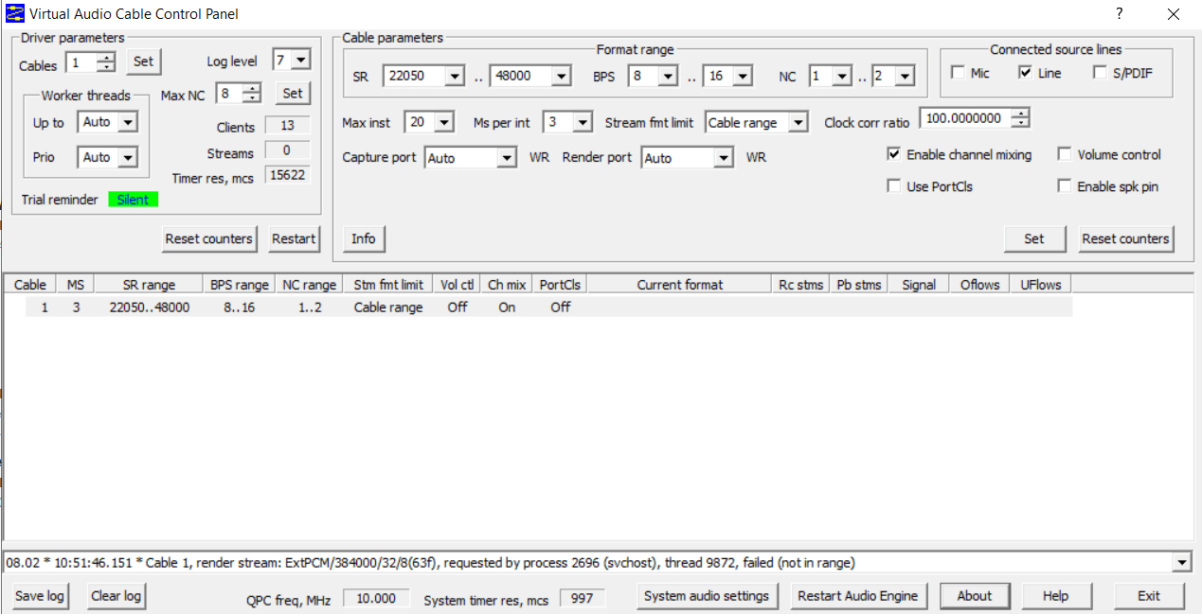This screenshot has width=1202, height=614.
Task: Open System audio settings
Action: (x=708, y=596)
